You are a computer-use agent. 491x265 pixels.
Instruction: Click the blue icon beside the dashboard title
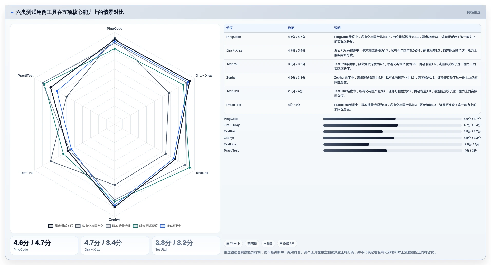12,12
